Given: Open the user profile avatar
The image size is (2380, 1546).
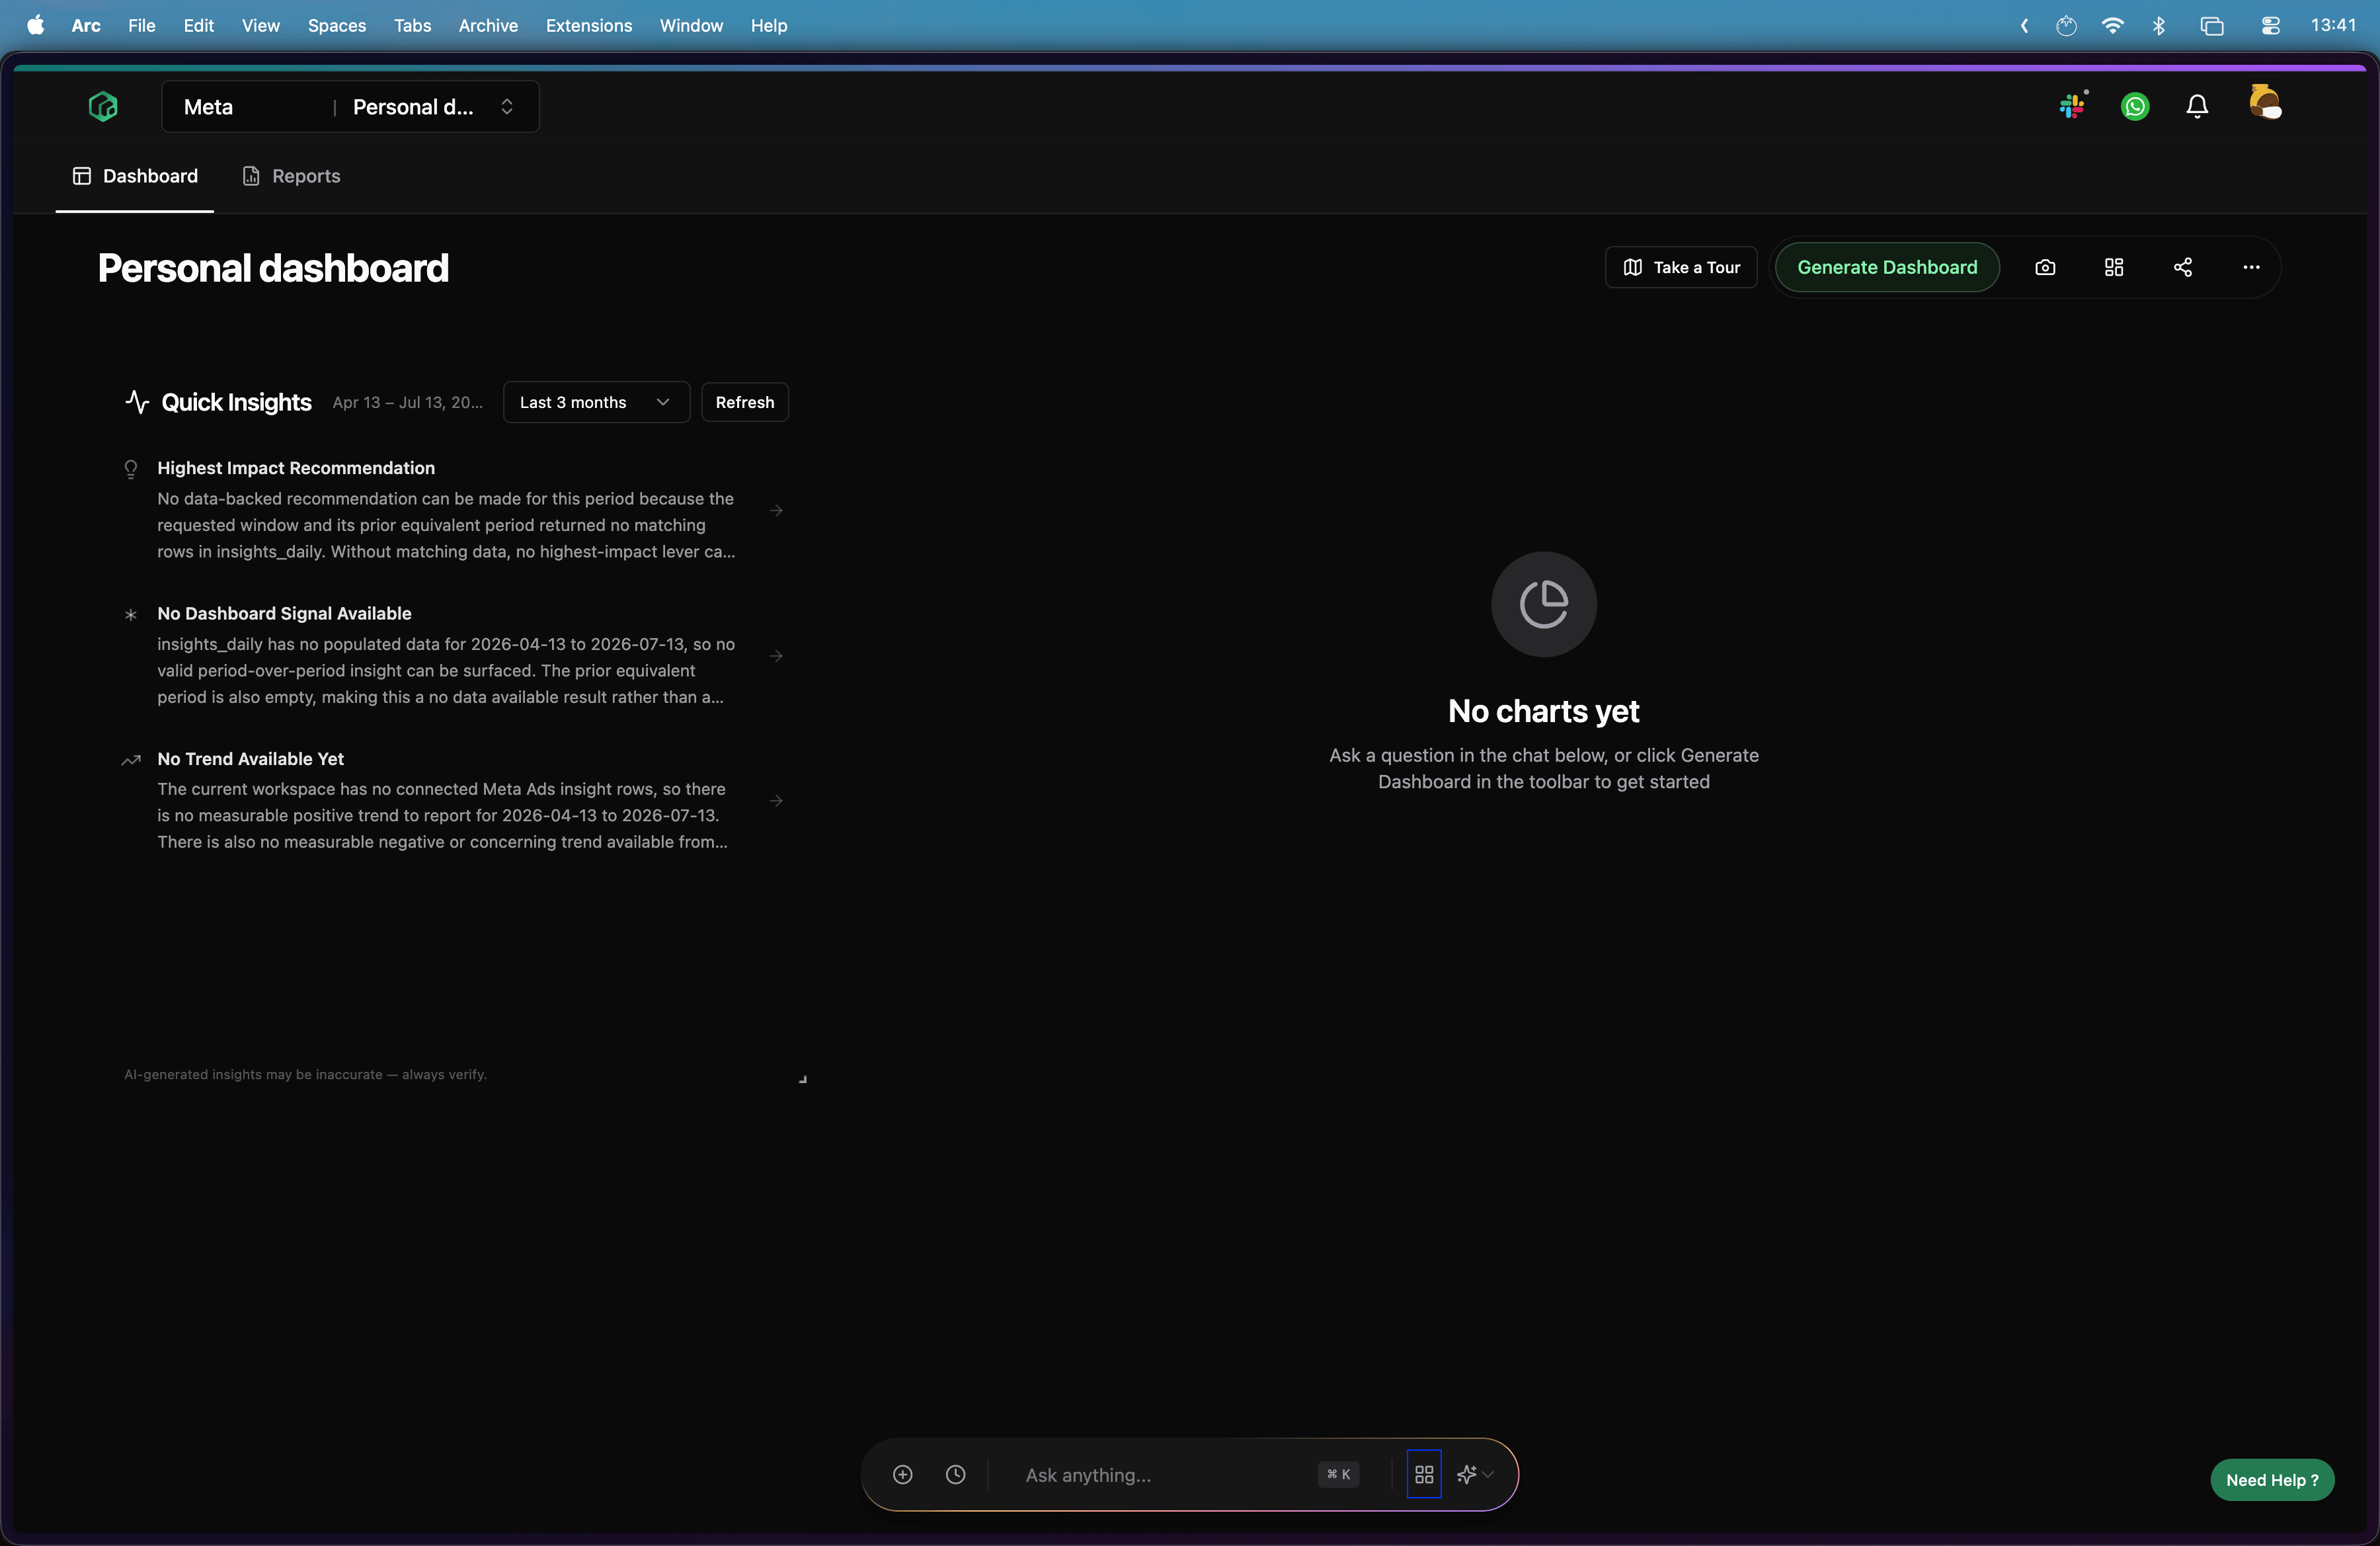Looking at the screenshot, I should 2265,103.
